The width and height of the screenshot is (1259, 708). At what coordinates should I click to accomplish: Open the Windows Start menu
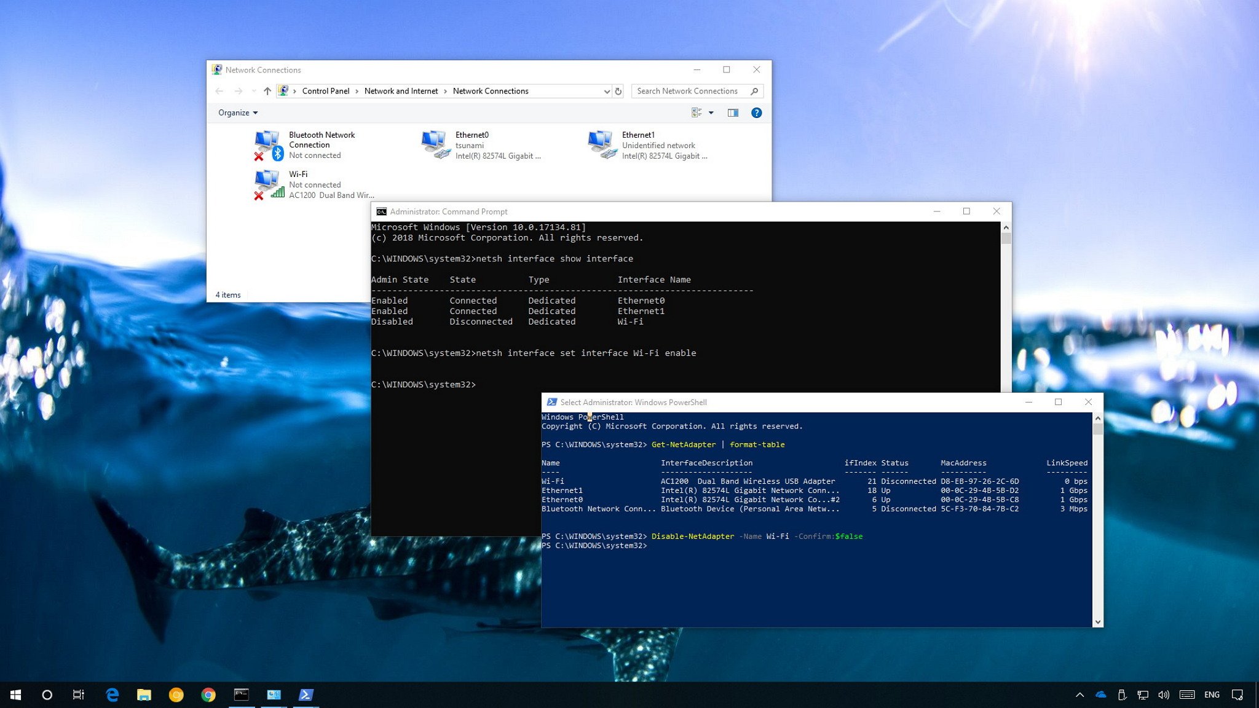coord(16,694)
